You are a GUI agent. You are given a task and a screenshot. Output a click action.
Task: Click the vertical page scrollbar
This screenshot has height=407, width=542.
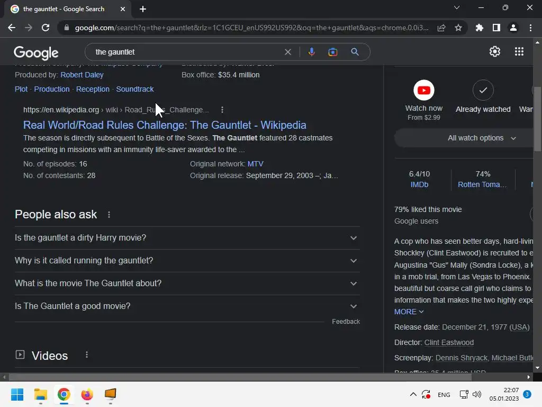pyautogui.click(x=537, y=119)
